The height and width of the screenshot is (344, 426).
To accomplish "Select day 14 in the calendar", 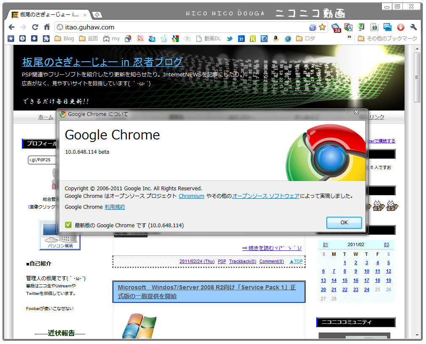I will tap(334, 280).
